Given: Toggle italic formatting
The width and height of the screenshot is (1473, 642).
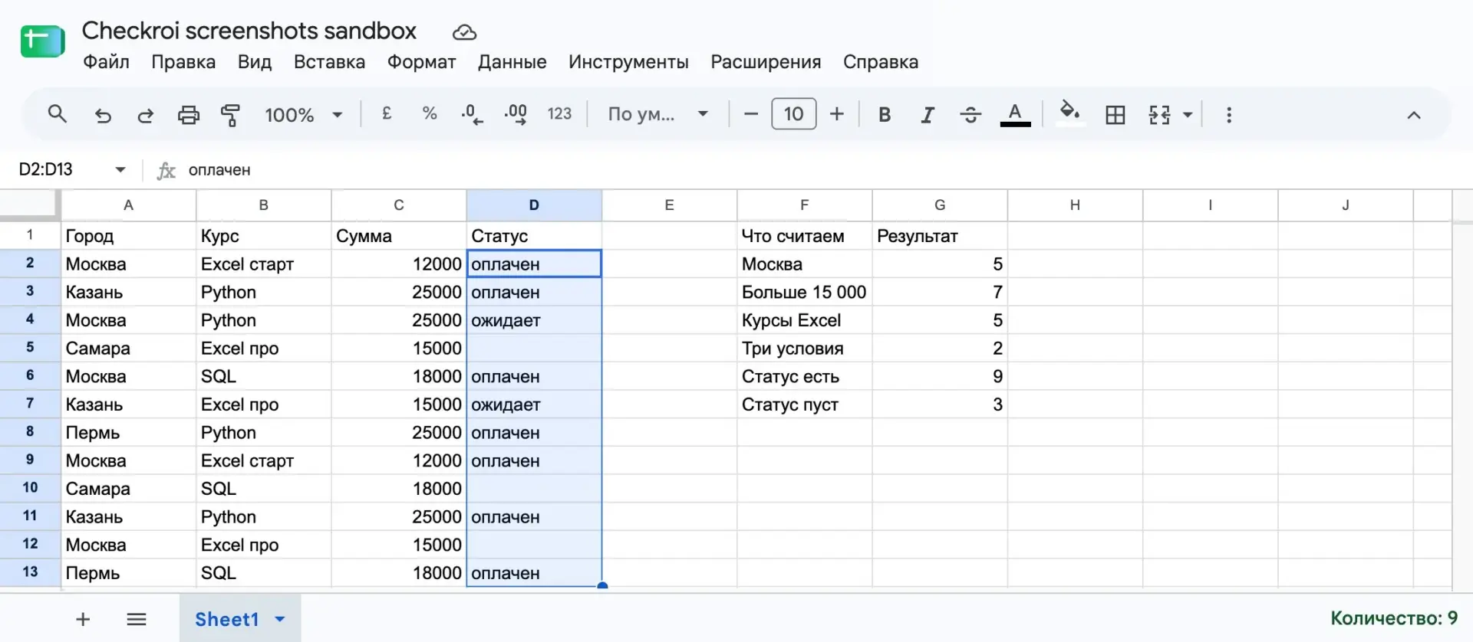Looking at the screenshot, I should point(928,115).
